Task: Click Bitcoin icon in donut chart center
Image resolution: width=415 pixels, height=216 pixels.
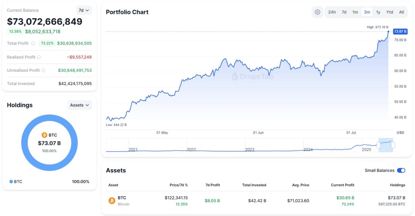Action: coord(44,135)
